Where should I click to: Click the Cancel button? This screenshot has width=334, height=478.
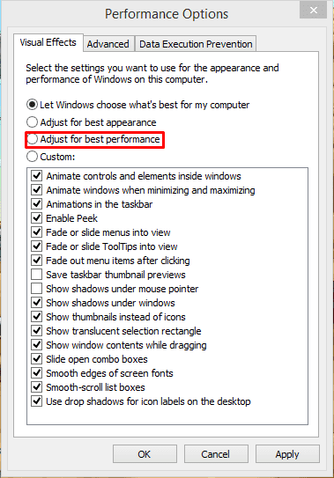click(x=216, y=454)
